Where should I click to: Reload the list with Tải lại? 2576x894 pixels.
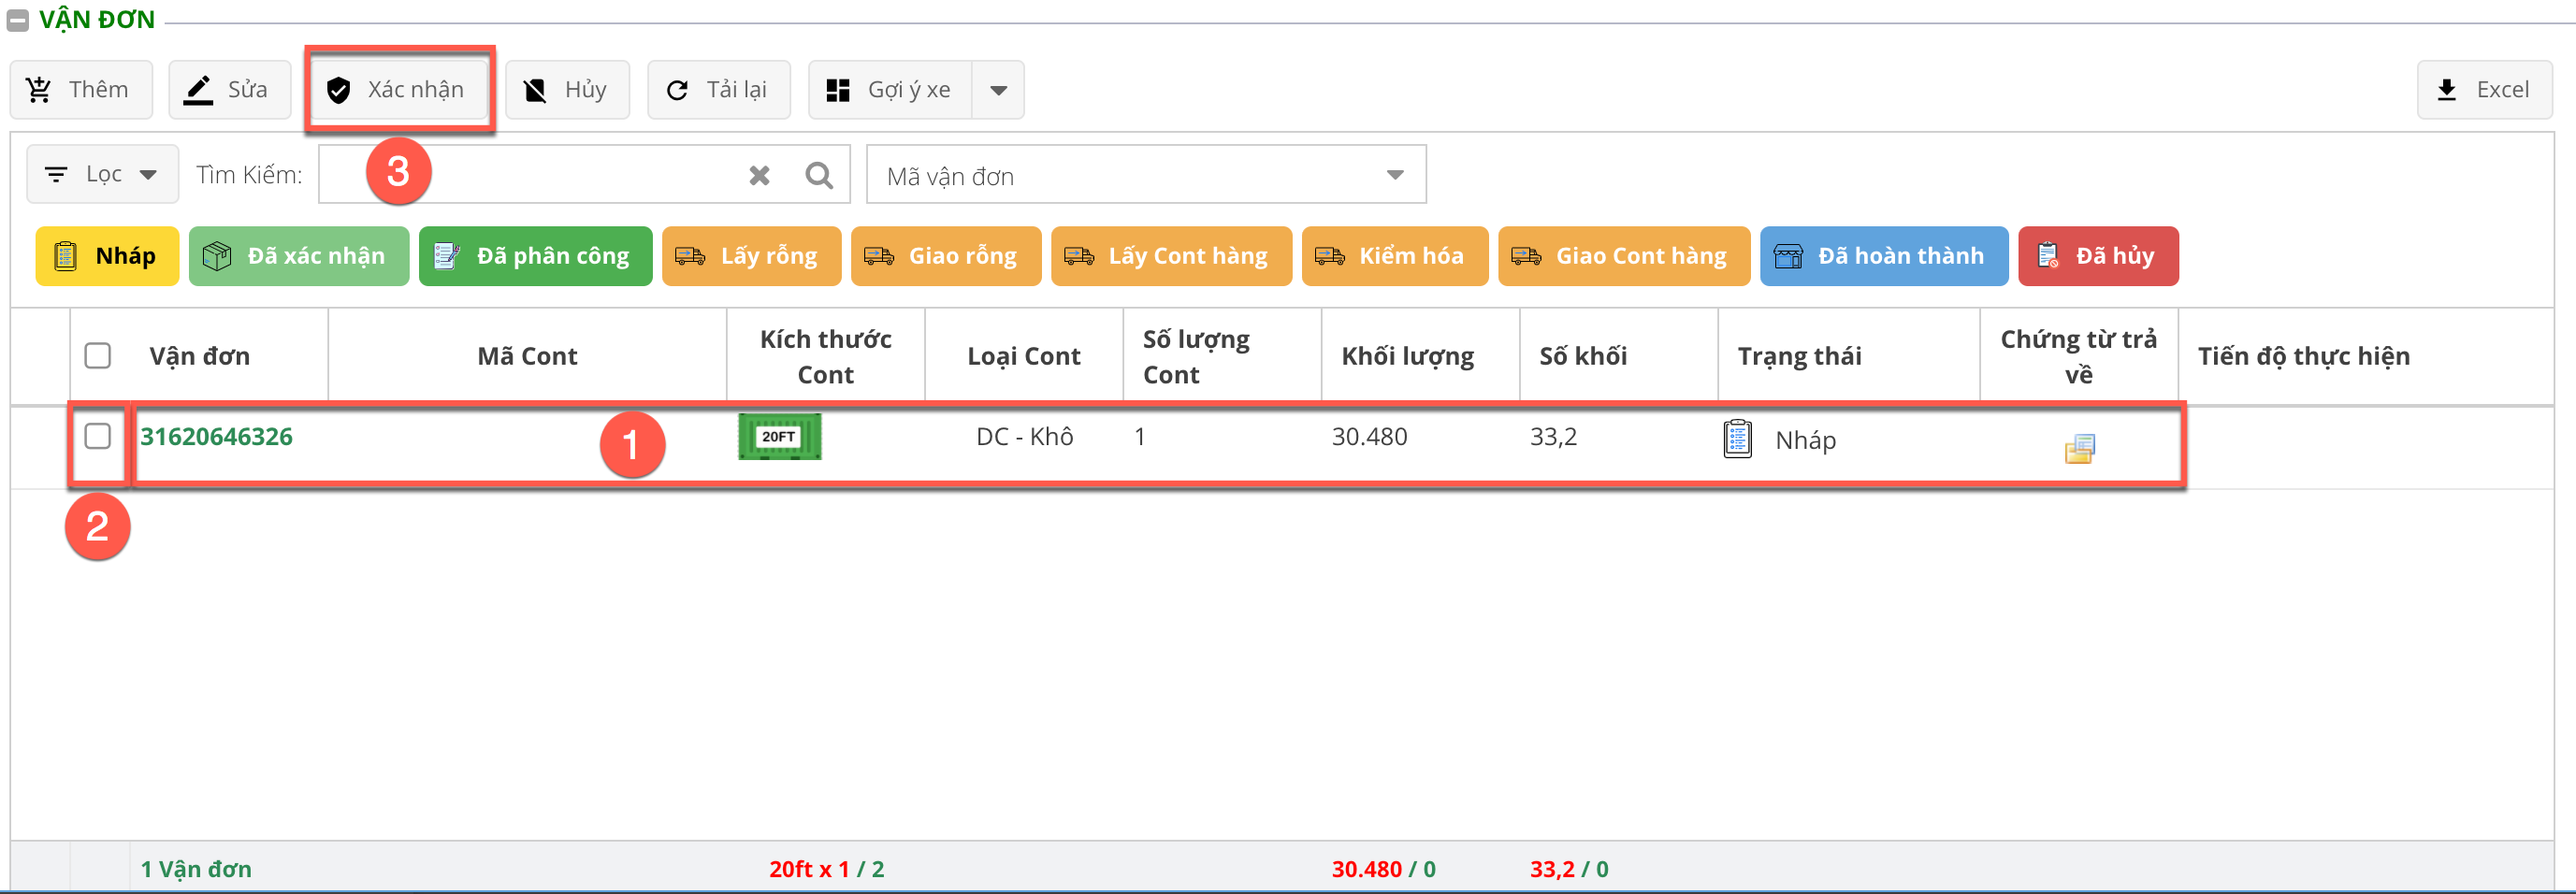[718, 90]
